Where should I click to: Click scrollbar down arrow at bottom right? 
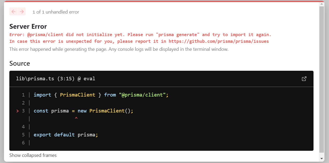pos(322,159)
